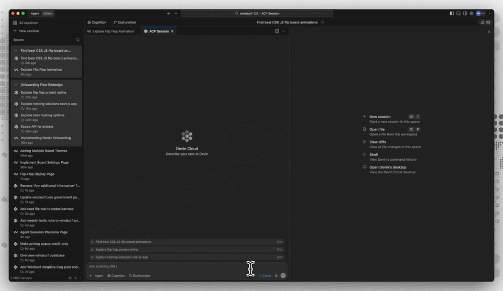
Task: Close the ACP Session tab
Action: click(172, 31)
